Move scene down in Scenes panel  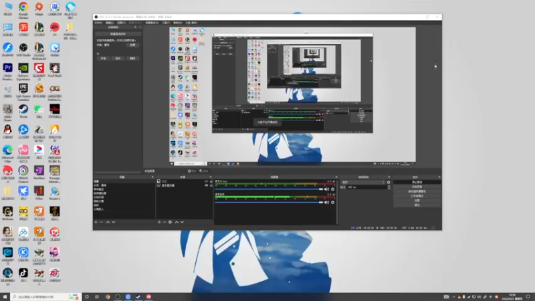(114, 222)
